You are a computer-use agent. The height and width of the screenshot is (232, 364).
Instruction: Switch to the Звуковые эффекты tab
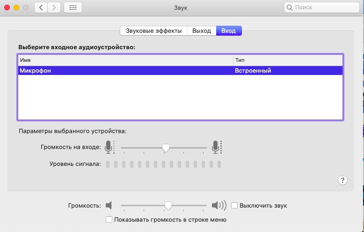tap(153, 31)
